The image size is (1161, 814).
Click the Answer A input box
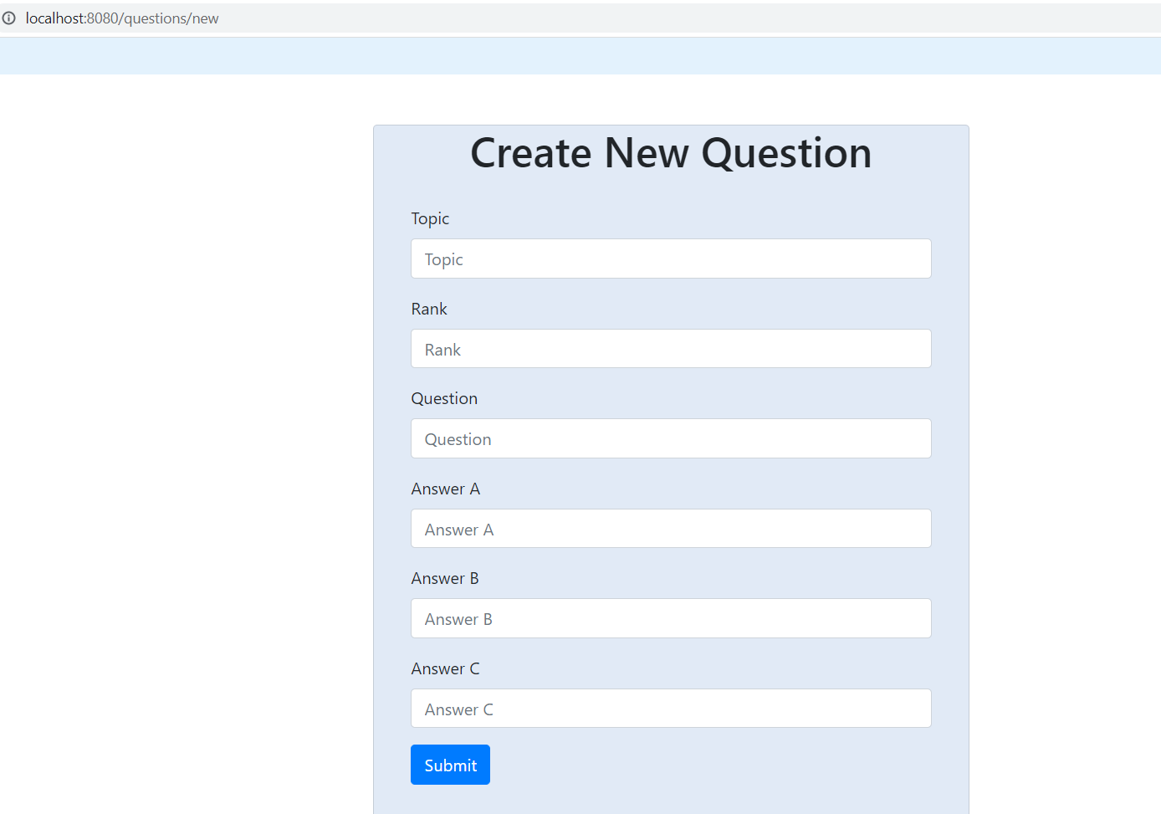pyautogui.click(x=669, y=528)
